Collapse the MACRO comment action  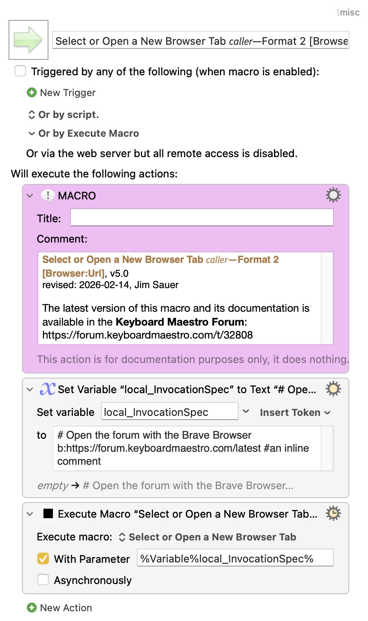tap(30, 196)
